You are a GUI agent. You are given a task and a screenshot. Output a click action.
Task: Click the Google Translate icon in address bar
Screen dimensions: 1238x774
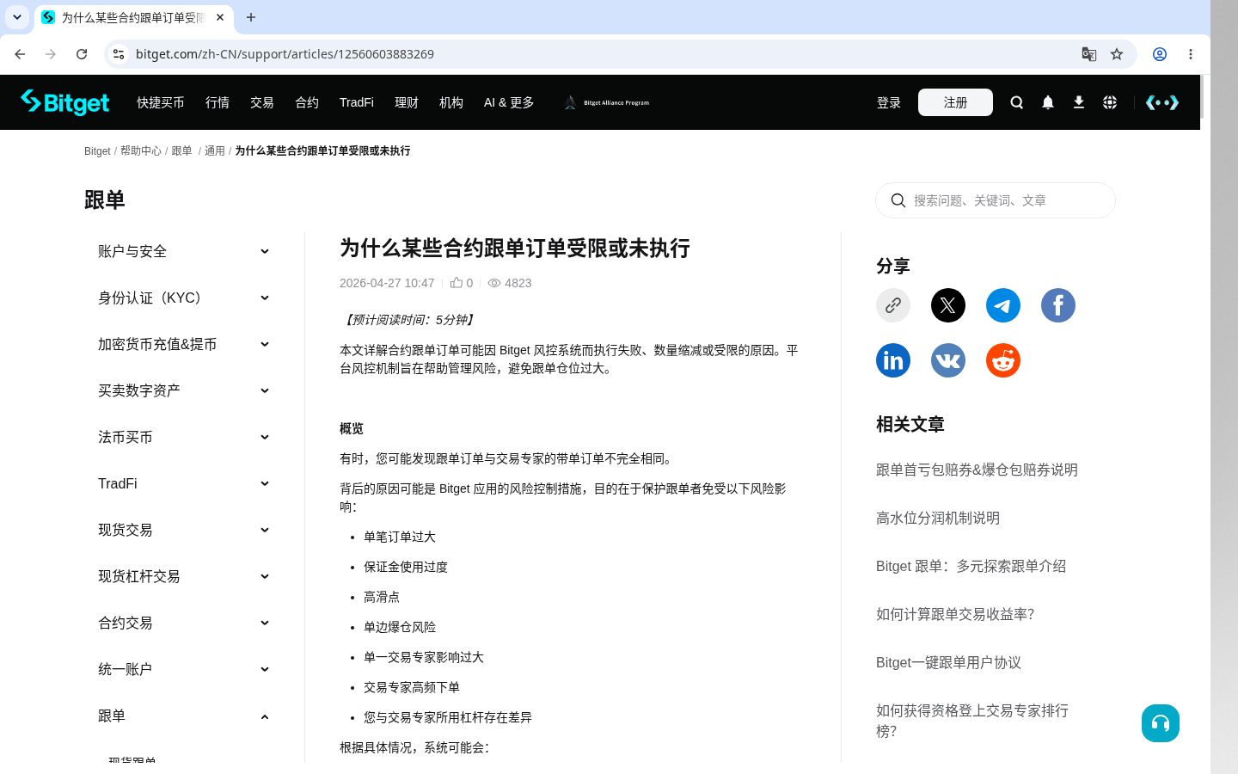1089,54
